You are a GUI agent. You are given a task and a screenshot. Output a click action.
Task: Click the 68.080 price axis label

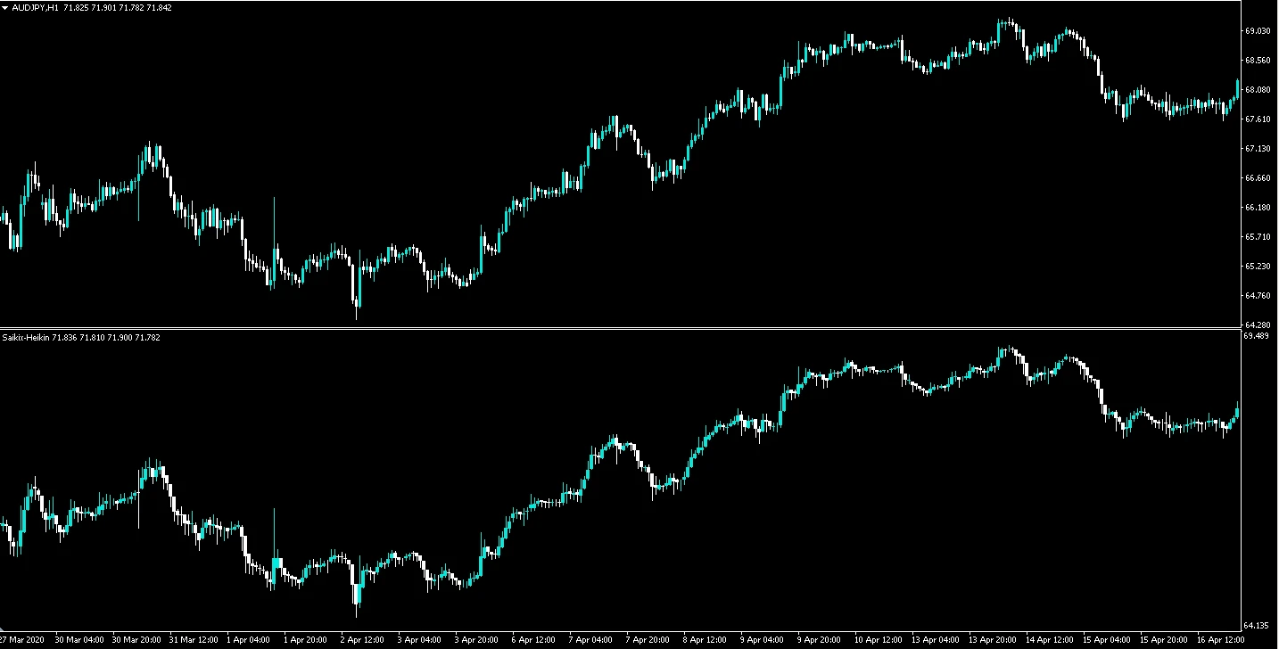(1256, 90)
